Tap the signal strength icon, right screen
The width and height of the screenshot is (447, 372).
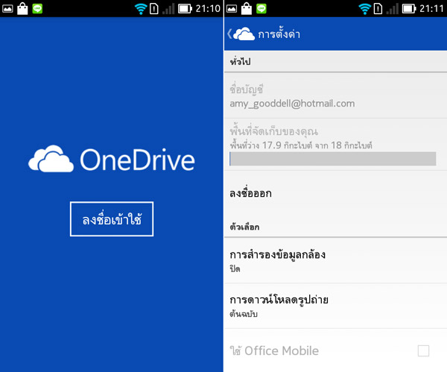coord(393,9)
